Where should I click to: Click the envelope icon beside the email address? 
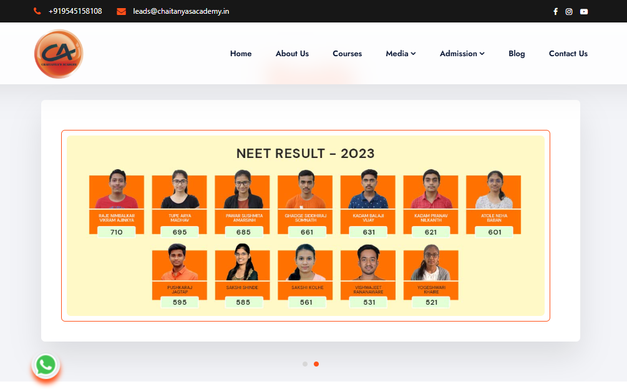coord(120,11)
